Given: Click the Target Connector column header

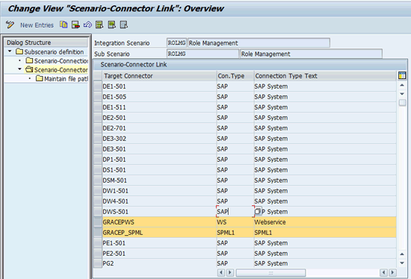Looking at the screenshot, I should 159,76.
